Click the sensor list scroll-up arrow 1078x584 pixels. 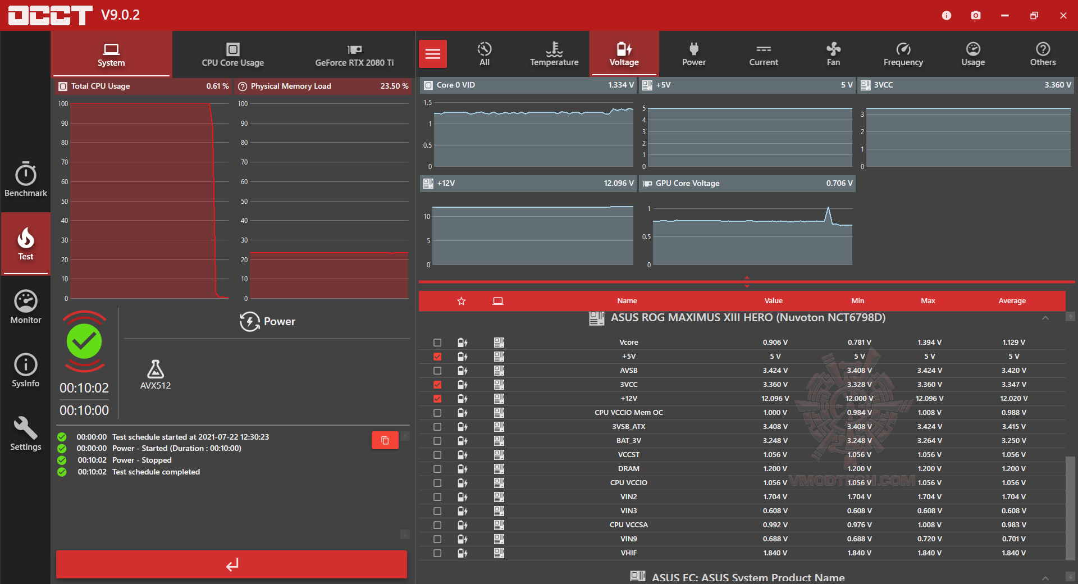pos(1071,317)
